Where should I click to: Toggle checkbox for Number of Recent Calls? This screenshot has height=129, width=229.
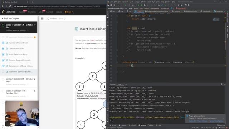pyautogui.click(x=3, y=43)
